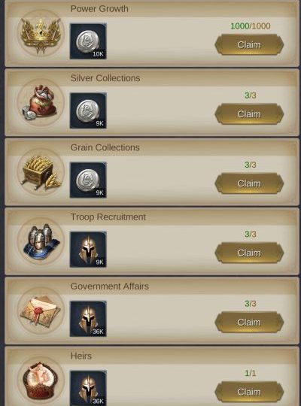
Task: Tap the Troop Recruitment quest title
Action: (108, 217)
